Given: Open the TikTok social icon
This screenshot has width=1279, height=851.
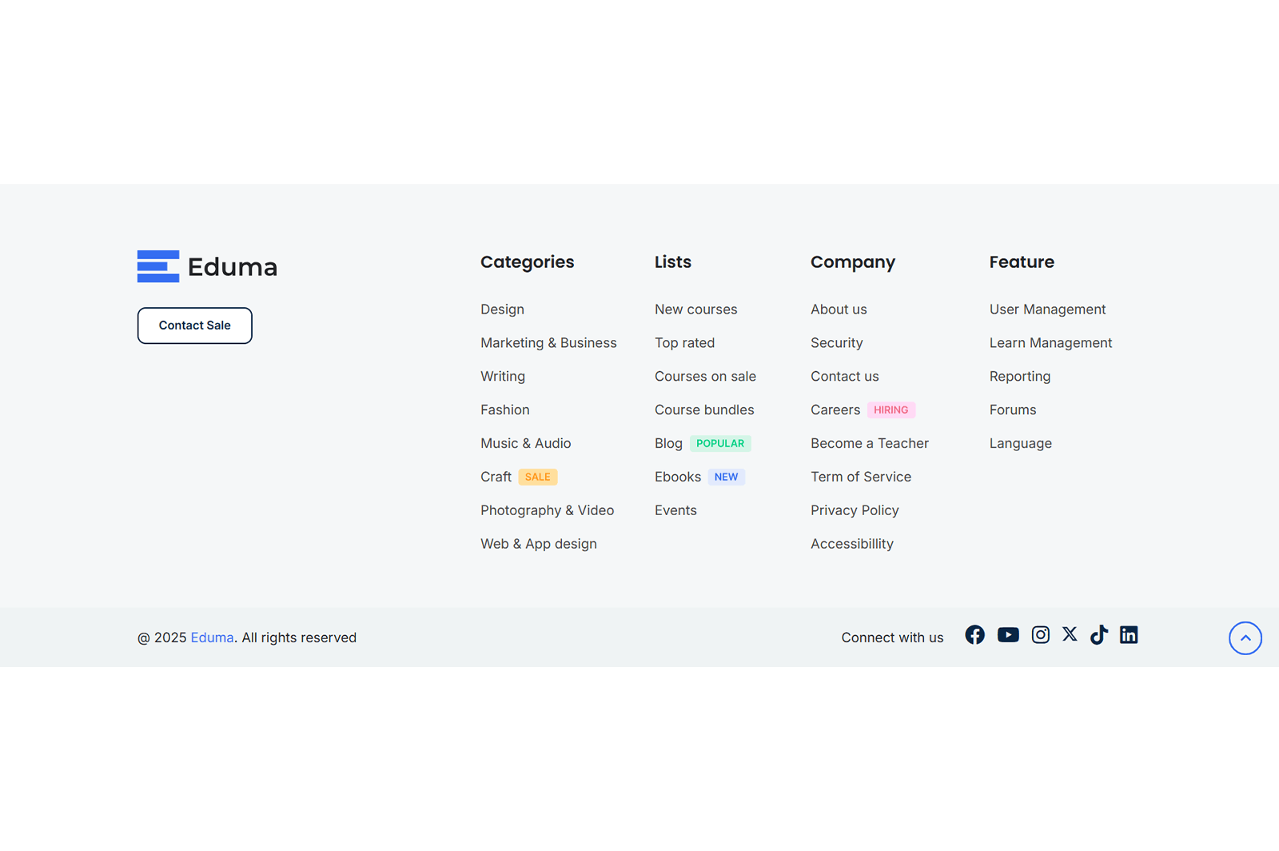Looking at the screenshot, I should 1099,635.
